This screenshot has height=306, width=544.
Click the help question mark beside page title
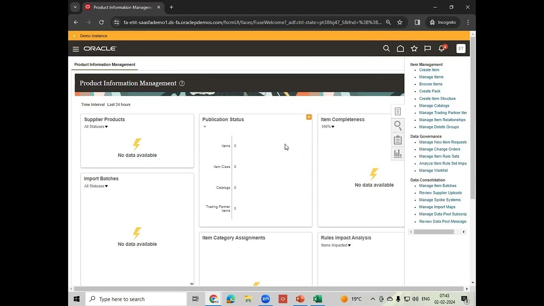[x=182, y=83]
